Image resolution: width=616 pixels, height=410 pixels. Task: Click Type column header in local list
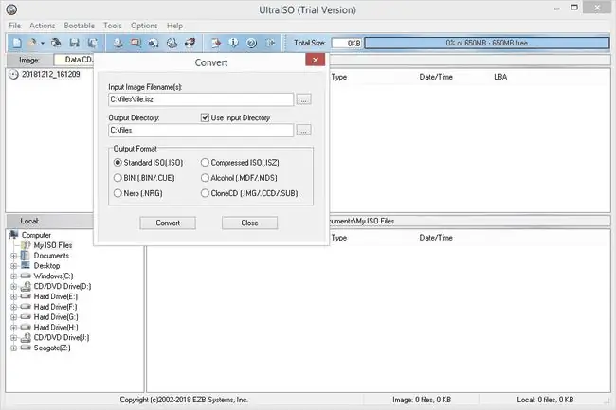click(x=338, y=238)
